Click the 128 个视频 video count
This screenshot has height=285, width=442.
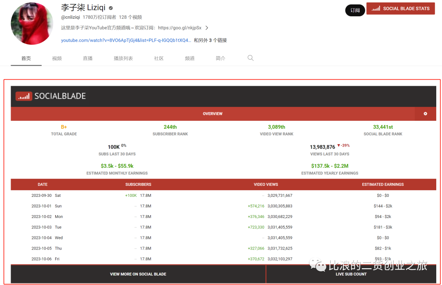coord(131,17)
